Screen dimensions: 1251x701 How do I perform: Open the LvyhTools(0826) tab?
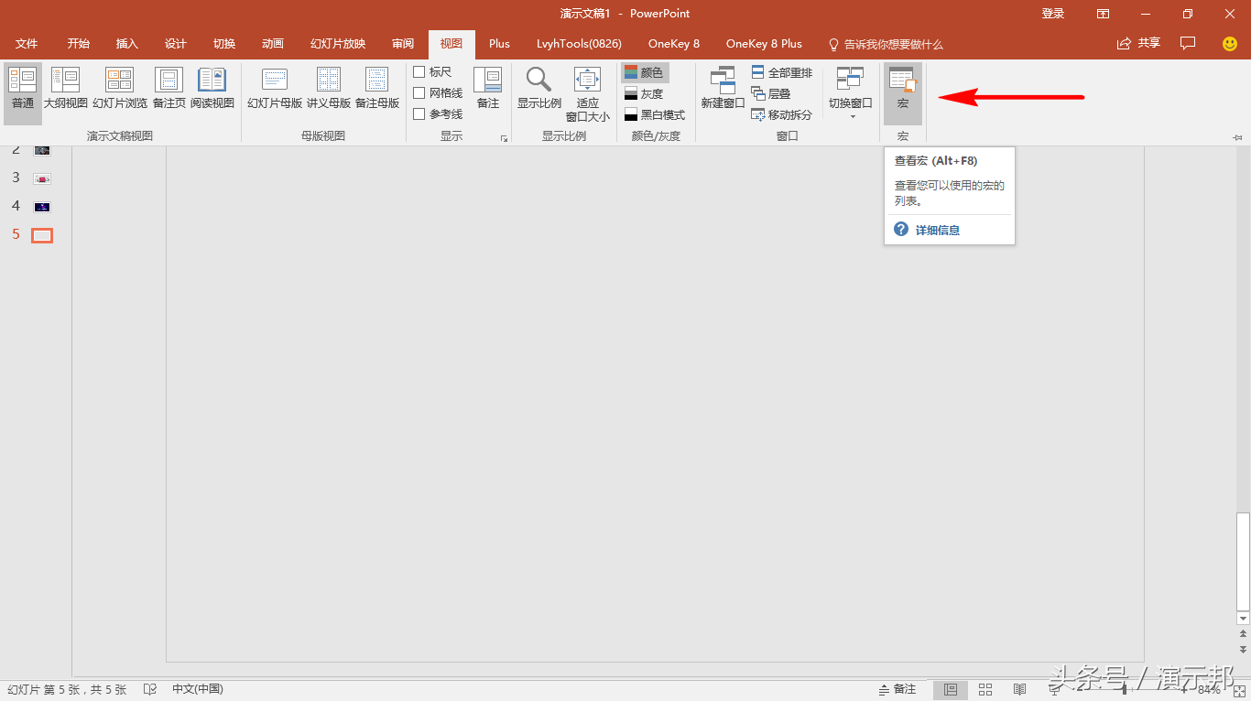point(579,44)
